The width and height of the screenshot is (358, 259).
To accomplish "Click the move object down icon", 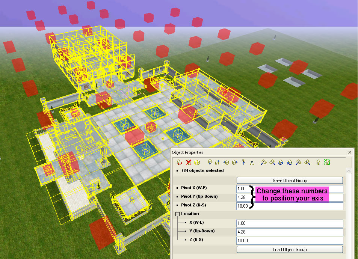I will 210,162.
